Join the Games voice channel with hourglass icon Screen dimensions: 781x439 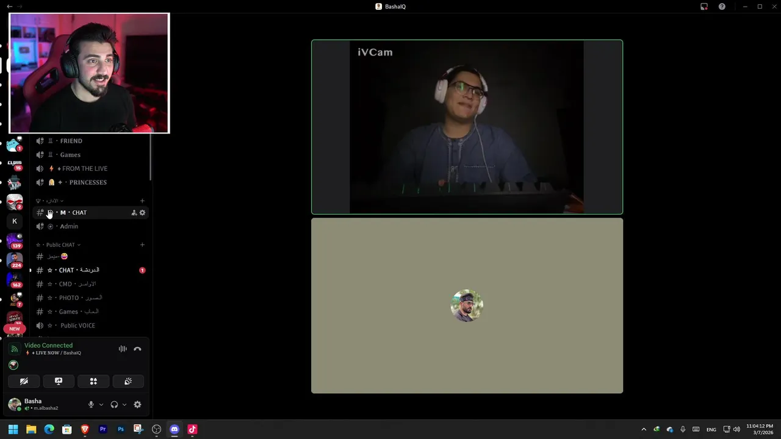point(91,155)
